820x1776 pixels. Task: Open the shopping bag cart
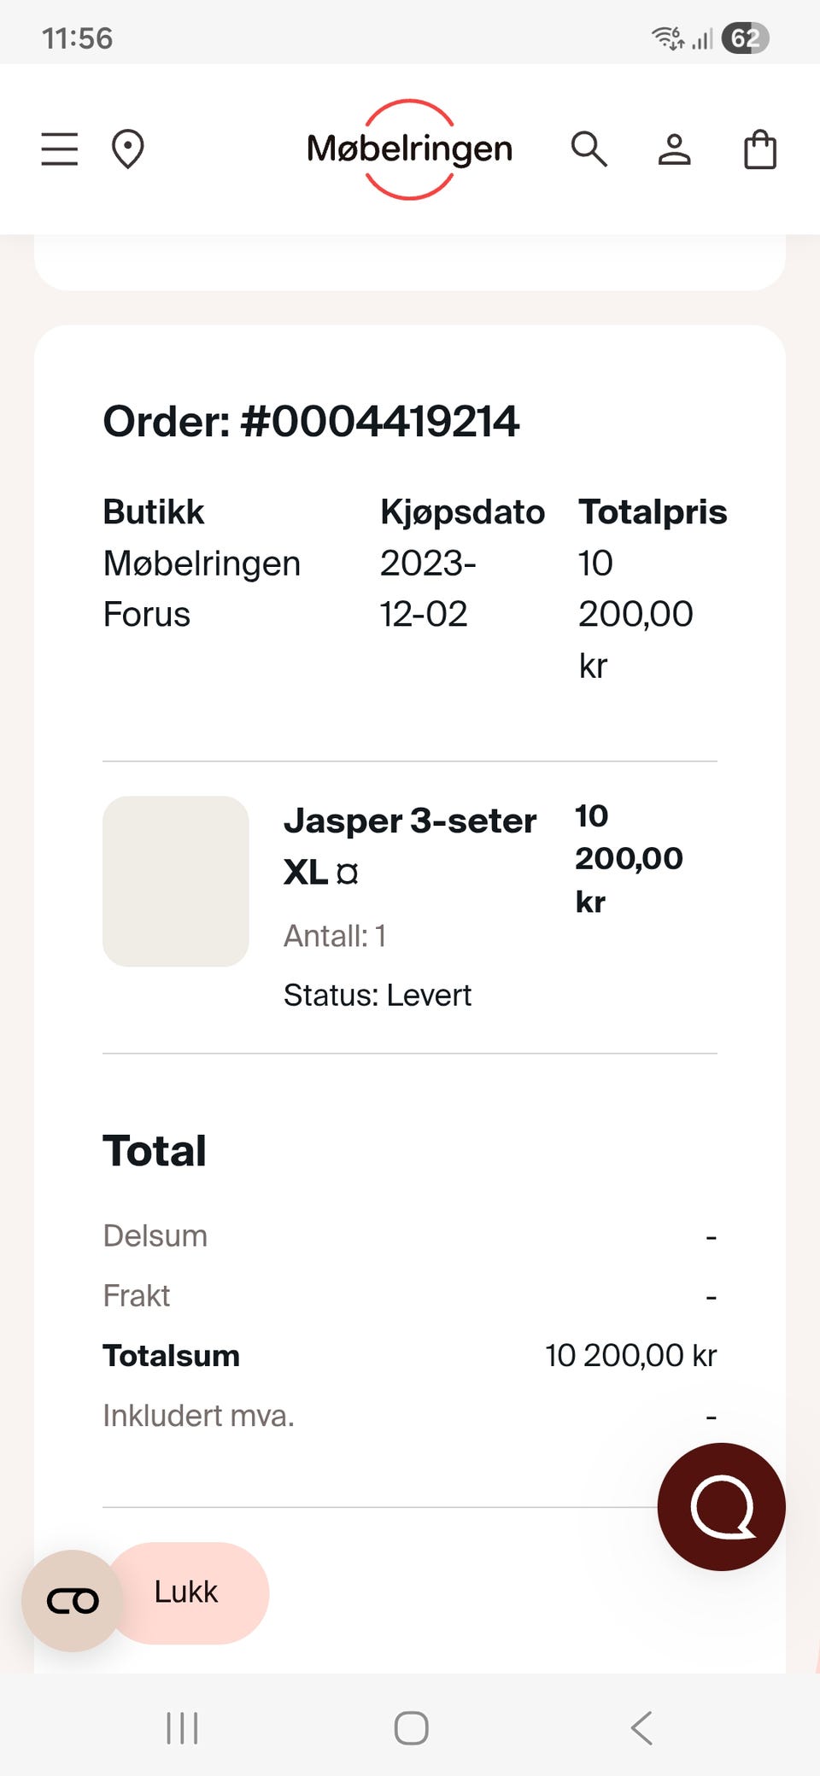pos(760,149)
